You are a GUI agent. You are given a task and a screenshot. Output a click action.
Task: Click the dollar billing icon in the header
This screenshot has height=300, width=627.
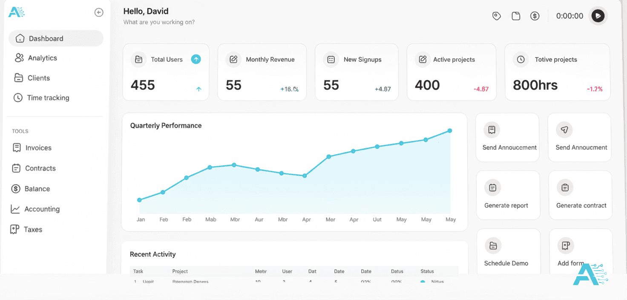(x=535, y=15)
